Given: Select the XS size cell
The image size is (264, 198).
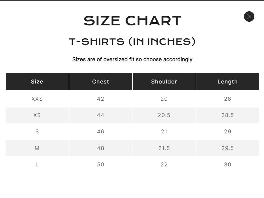Looking at the screenshot, I should (37, 115).
